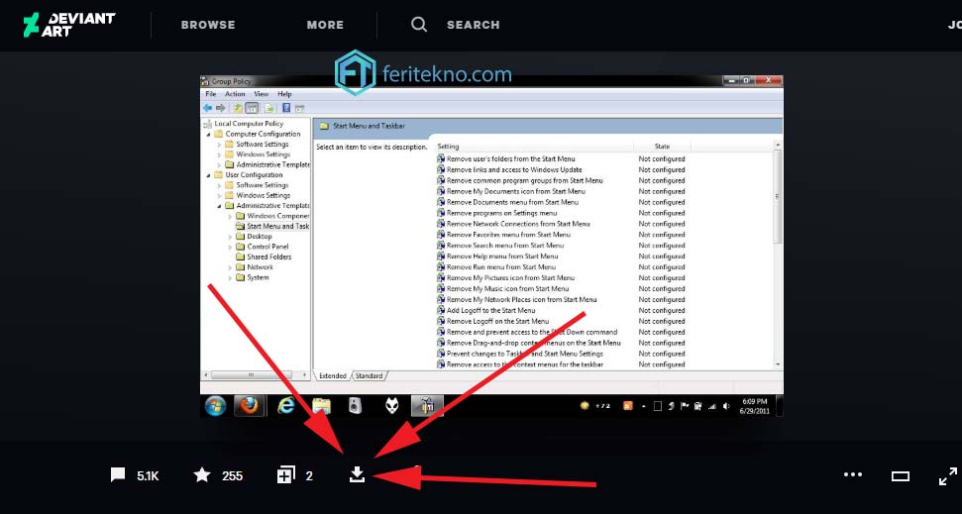Click the 5.1K comments count
This screenshot has height=514, width=962.
pos(148,476)
